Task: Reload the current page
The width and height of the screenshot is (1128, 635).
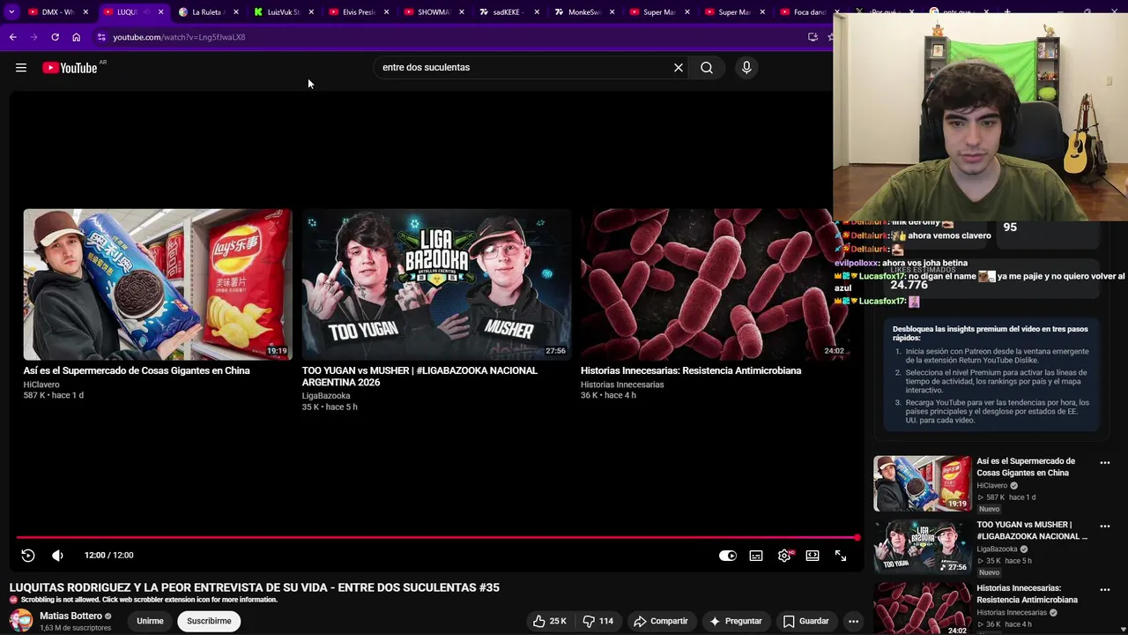Action: tap(55, 37)
